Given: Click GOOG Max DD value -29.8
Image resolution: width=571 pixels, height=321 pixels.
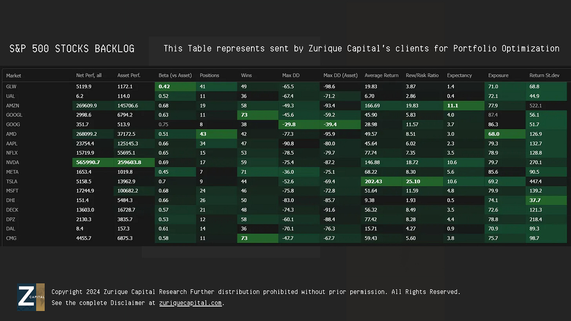Looking at the screenshot, I should click(289, 124).
